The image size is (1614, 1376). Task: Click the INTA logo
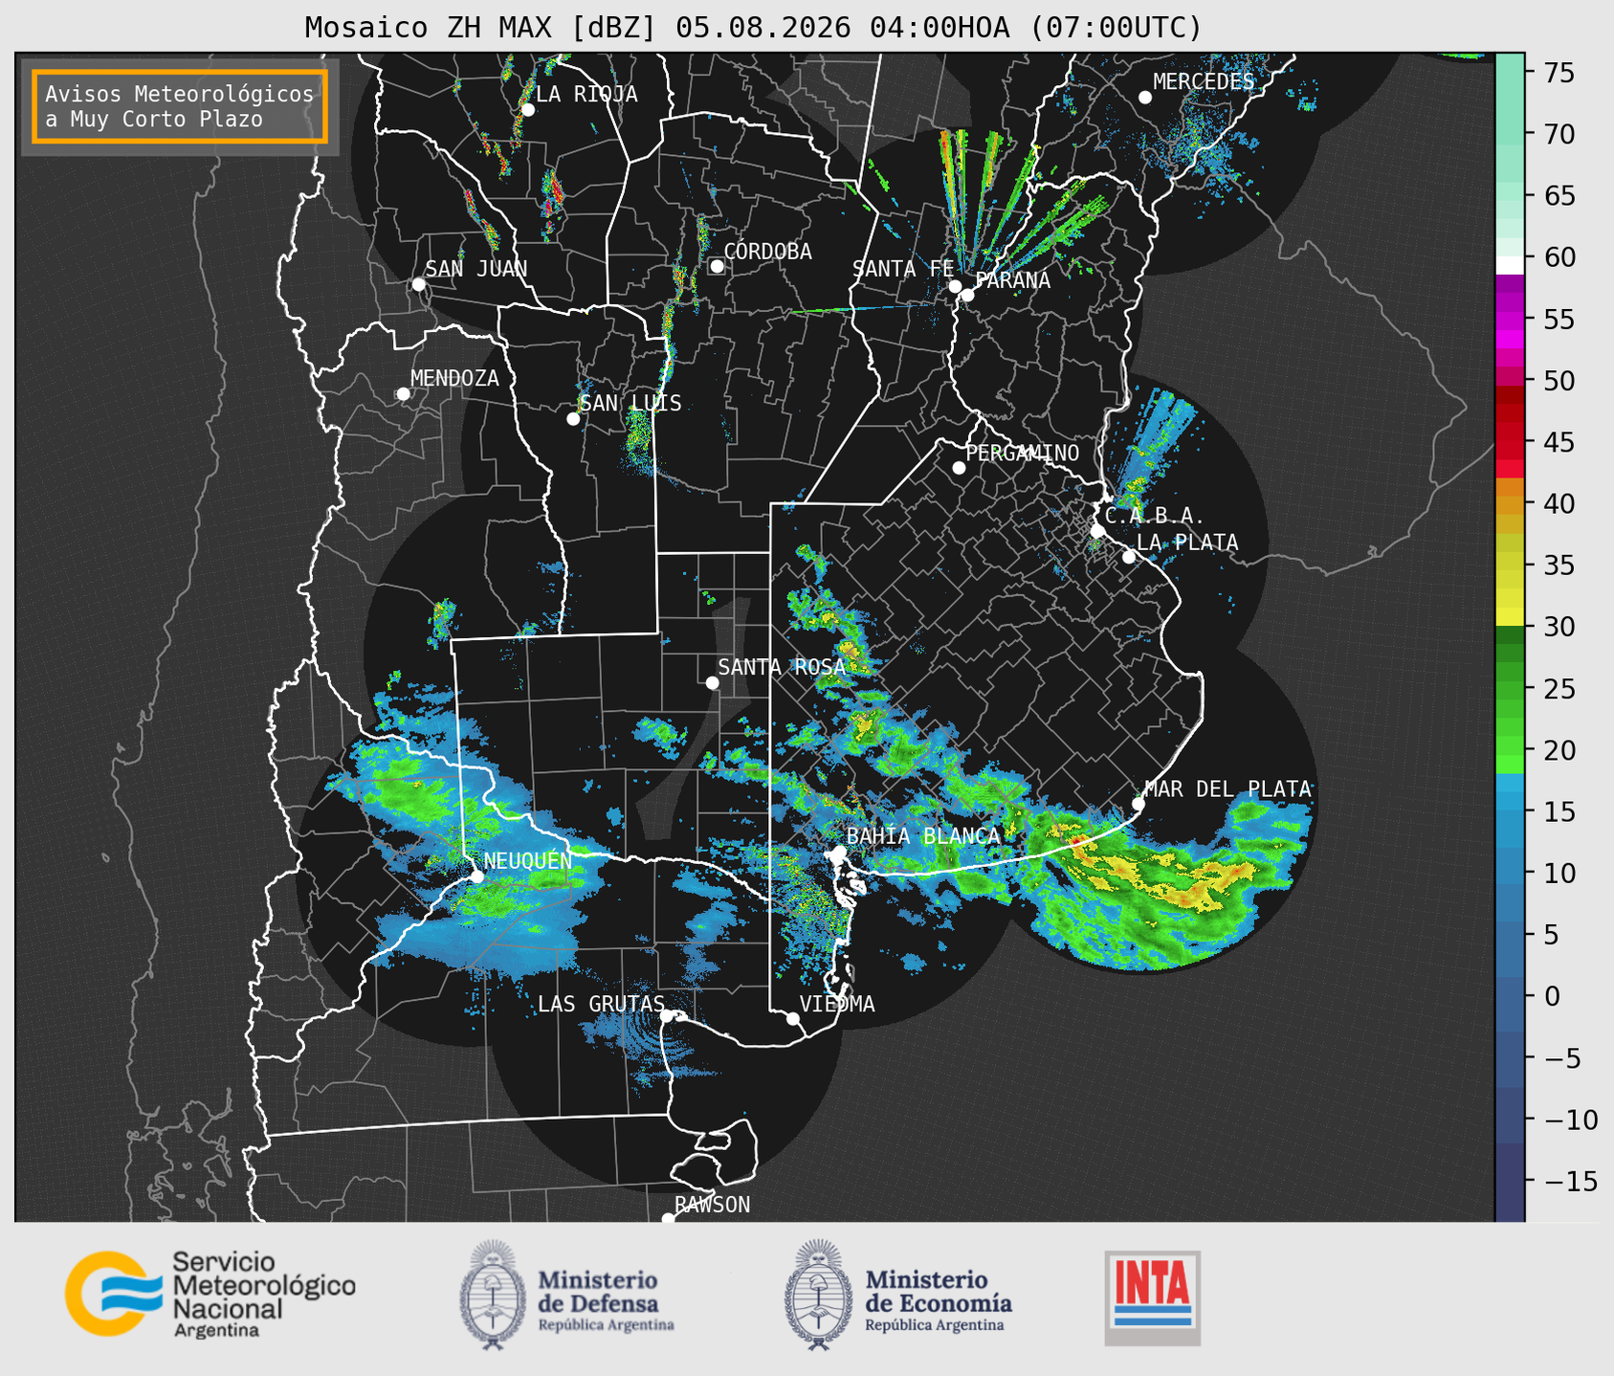[x=1152, y=1298]
